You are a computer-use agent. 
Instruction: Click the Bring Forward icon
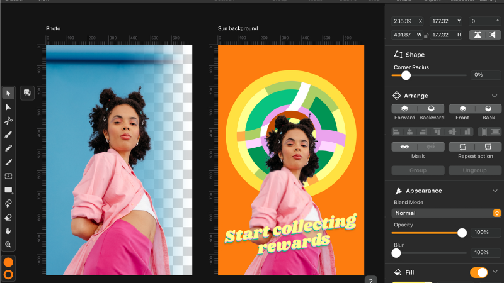tap(404, 109)
